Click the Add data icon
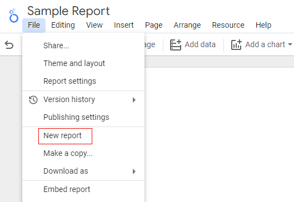The height and width of the screenshot is (202, 294). [176, 45]
